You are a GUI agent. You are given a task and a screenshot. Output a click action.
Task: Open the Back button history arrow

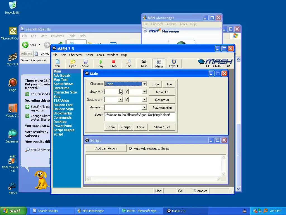pos(39,45)
